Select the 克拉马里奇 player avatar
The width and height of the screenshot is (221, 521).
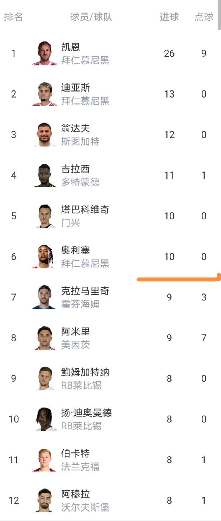tap(45, 297)
